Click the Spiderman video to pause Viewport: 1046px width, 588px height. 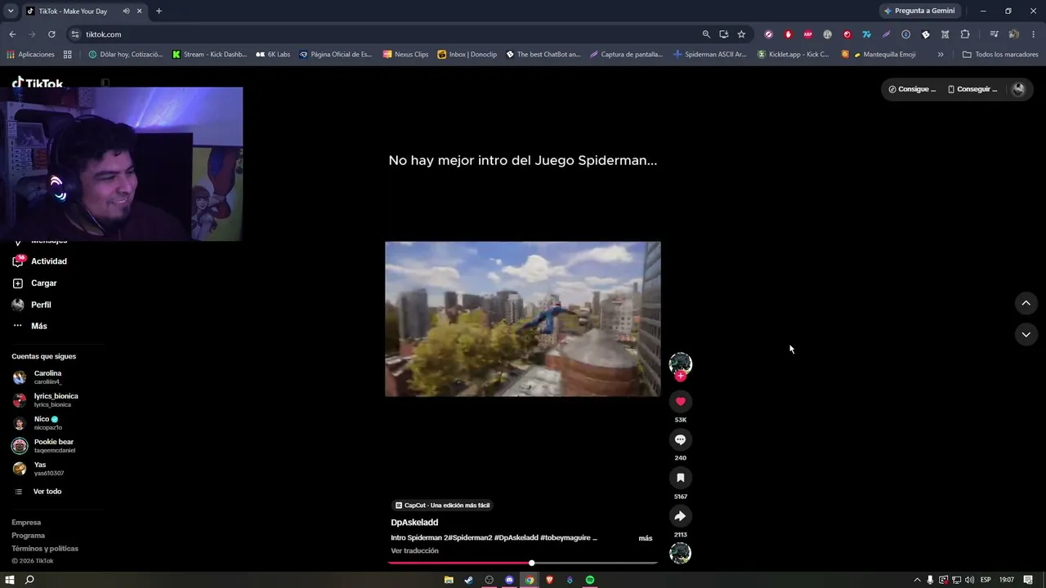click(523, 318)
